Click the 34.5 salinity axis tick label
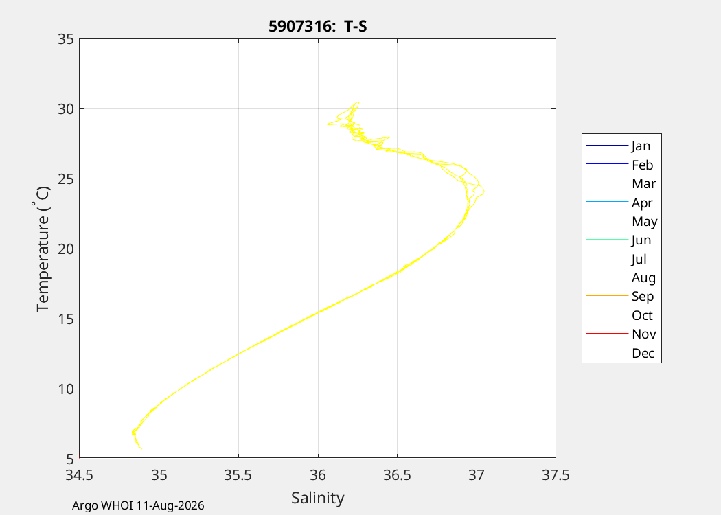Screen dimensions: 721x515 click(80, 475)
